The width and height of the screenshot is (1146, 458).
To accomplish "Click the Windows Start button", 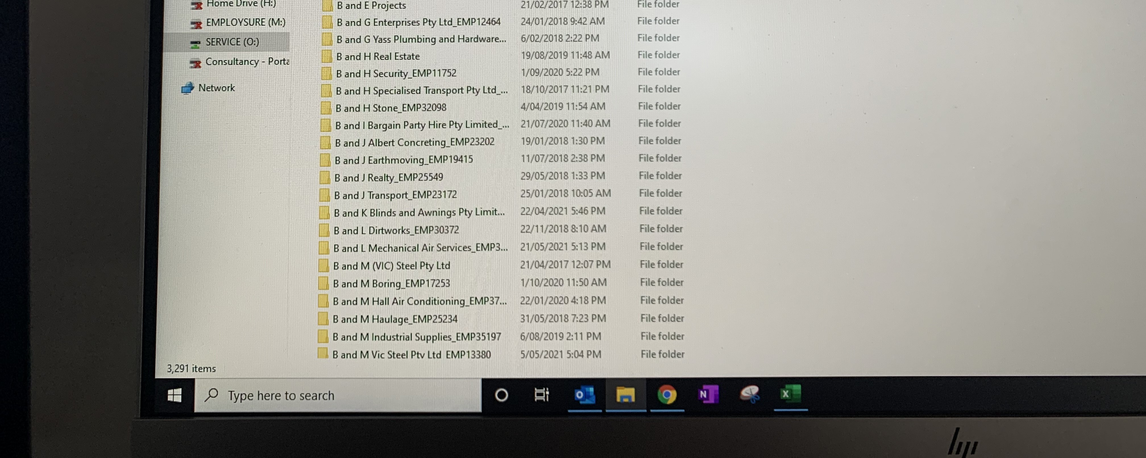I will point(175,395).
